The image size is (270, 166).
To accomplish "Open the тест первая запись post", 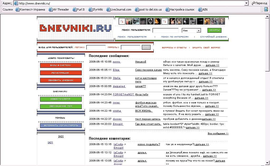I will (148, 119).
